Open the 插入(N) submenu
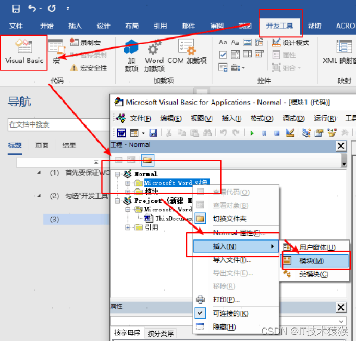 [236, 246]
